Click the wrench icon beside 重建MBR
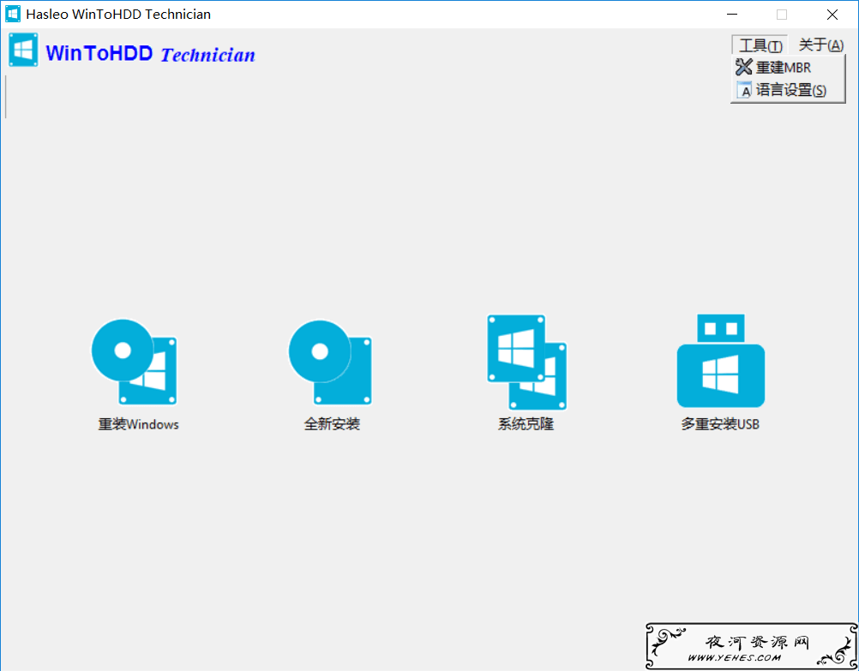Image resolution: width=859 pixels, height=671 pixels. (x=743, y=67)
